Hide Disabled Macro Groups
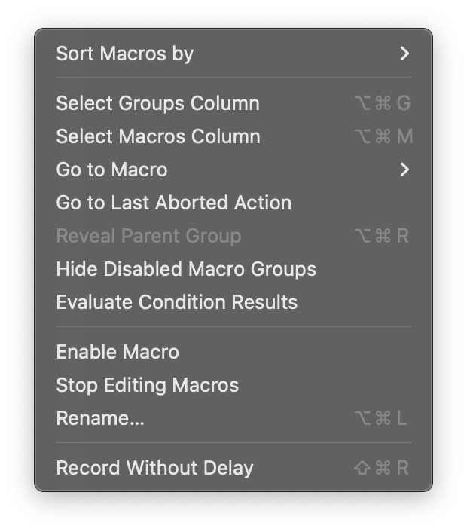 pyautogui.click(x=186, y=269)
